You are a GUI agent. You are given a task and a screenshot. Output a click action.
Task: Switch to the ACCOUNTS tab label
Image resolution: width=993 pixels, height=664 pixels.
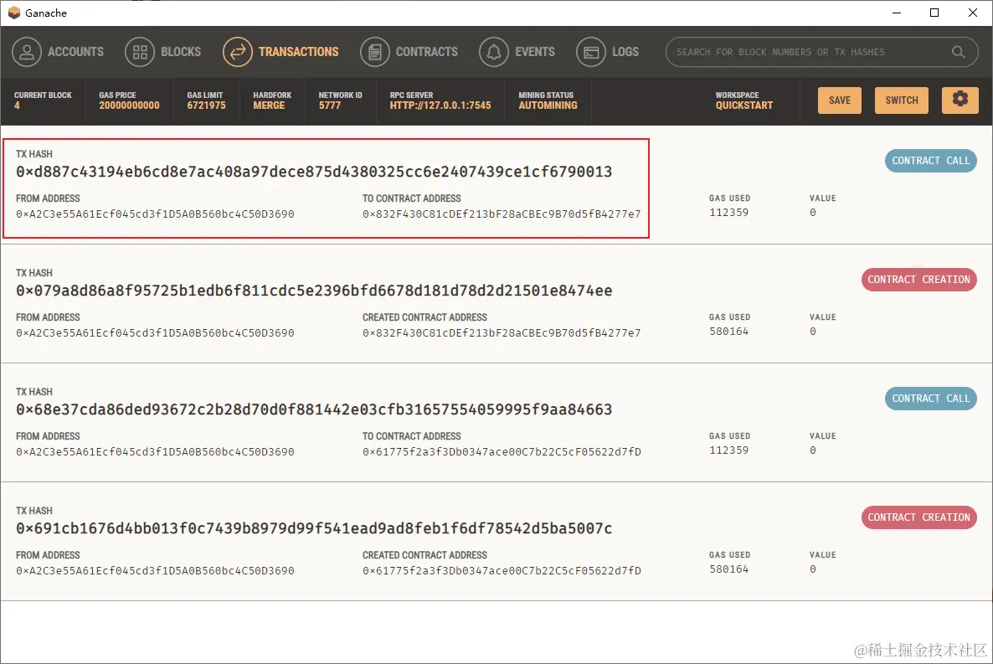(x=75, y=52)
